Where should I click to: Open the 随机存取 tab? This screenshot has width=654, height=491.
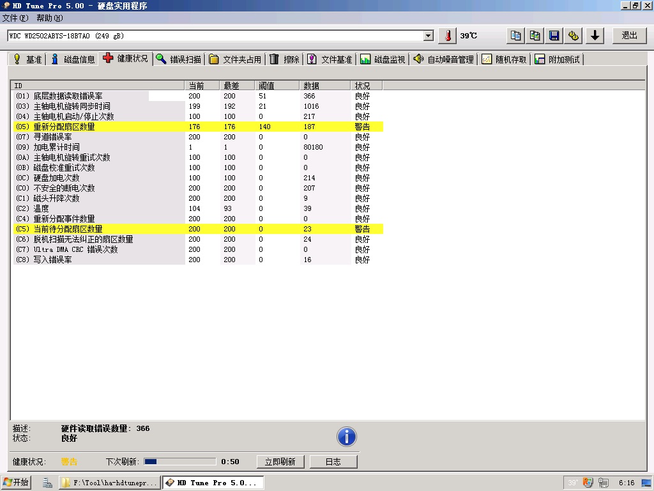pyautogui.click(x=505, y=59)
